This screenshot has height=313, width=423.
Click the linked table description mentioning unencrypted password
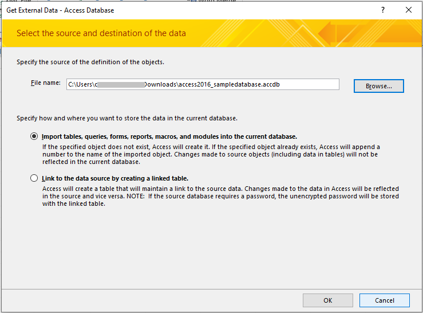point(220,196)
